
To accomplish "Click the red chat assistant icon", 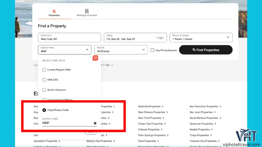I will click(95, 58).
